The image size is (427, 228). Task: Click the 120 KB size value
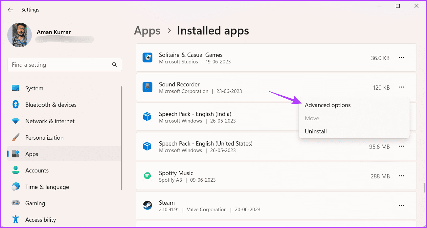click(x=381, y=88)
